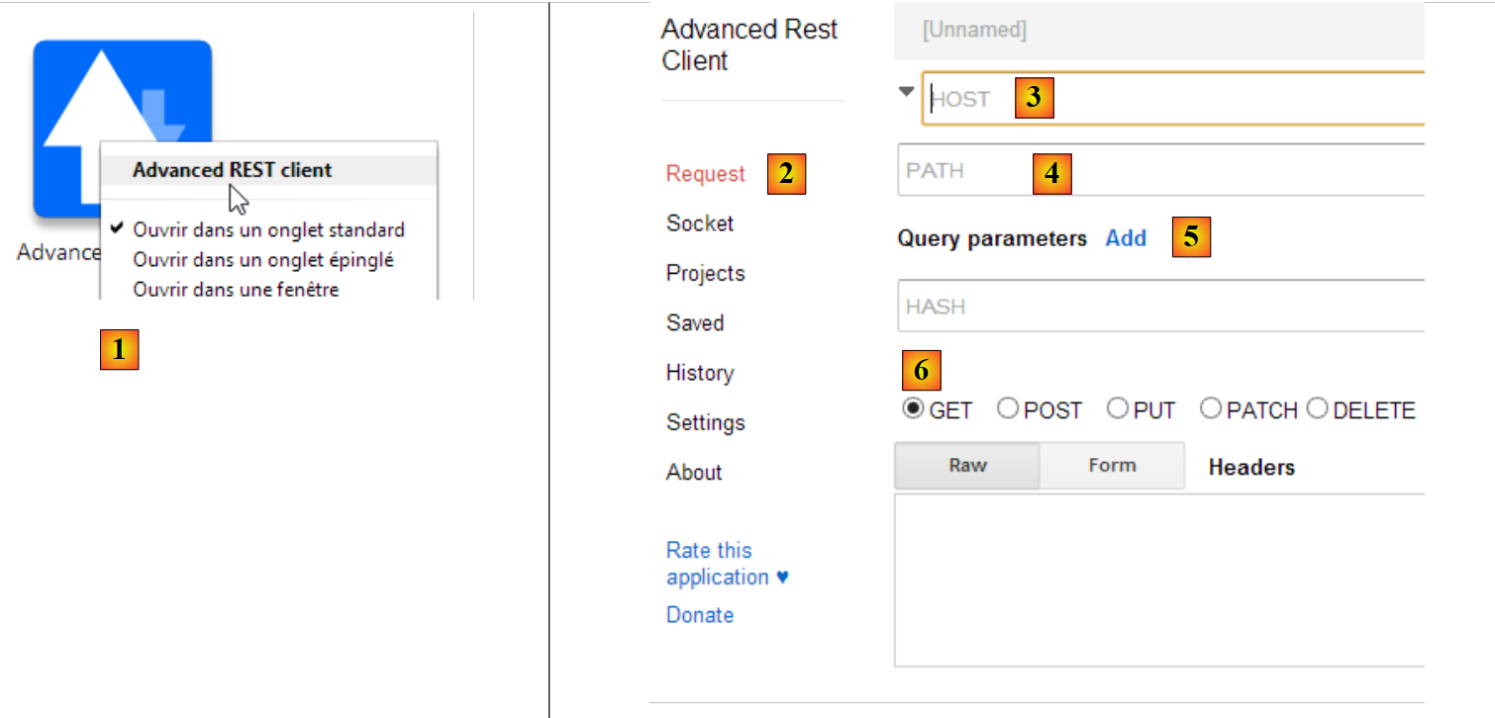This screenshot has width=1495, height=718.
Task: Choose the PUT request method
Action: [1118, 408]
